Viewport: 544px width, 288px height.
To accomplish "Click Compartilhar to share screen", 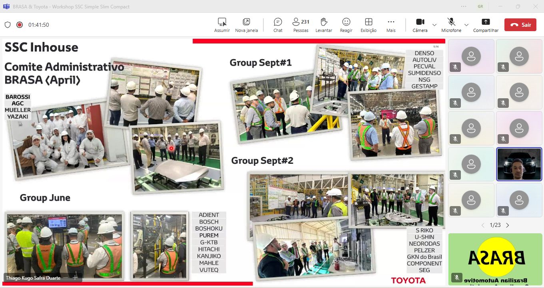I will coord(486,22).
